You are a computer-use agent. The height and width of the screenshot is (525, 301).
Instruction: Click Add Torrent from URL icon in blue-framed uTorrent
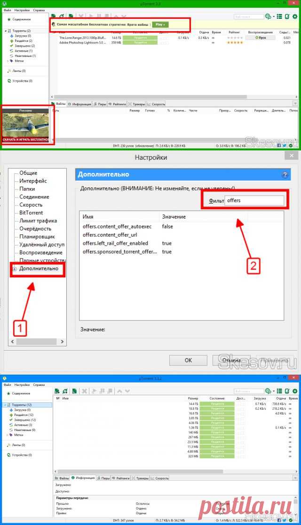tap(65, 391)
